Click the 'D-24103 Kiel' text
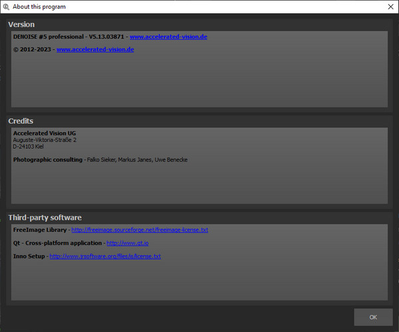 coord(28,147)
